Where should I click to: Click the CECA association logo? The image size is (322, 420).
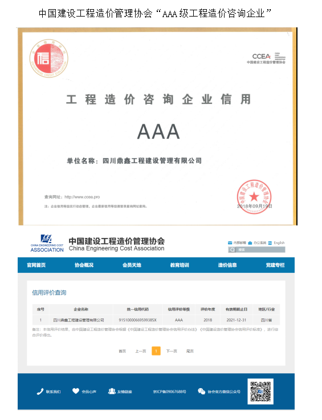47,243
